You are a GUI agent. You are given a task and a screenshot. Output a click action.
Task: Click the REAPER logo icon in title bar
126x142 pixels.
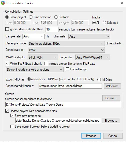[x=3, y=3]
